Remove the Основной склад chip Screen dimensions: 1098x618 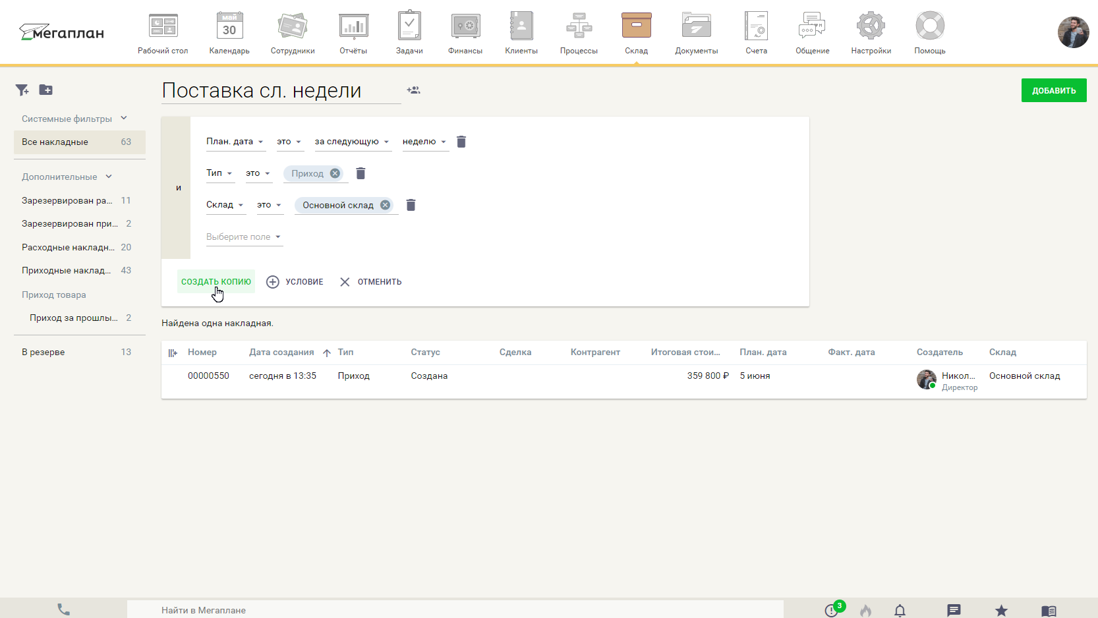[x=385, y=205]
